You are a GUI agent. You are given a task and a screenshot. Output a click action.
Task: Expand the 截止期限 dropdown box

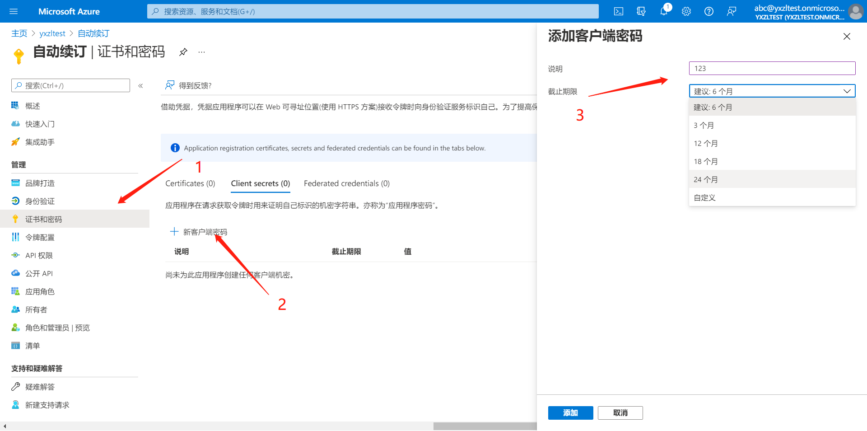coord(772,91)
